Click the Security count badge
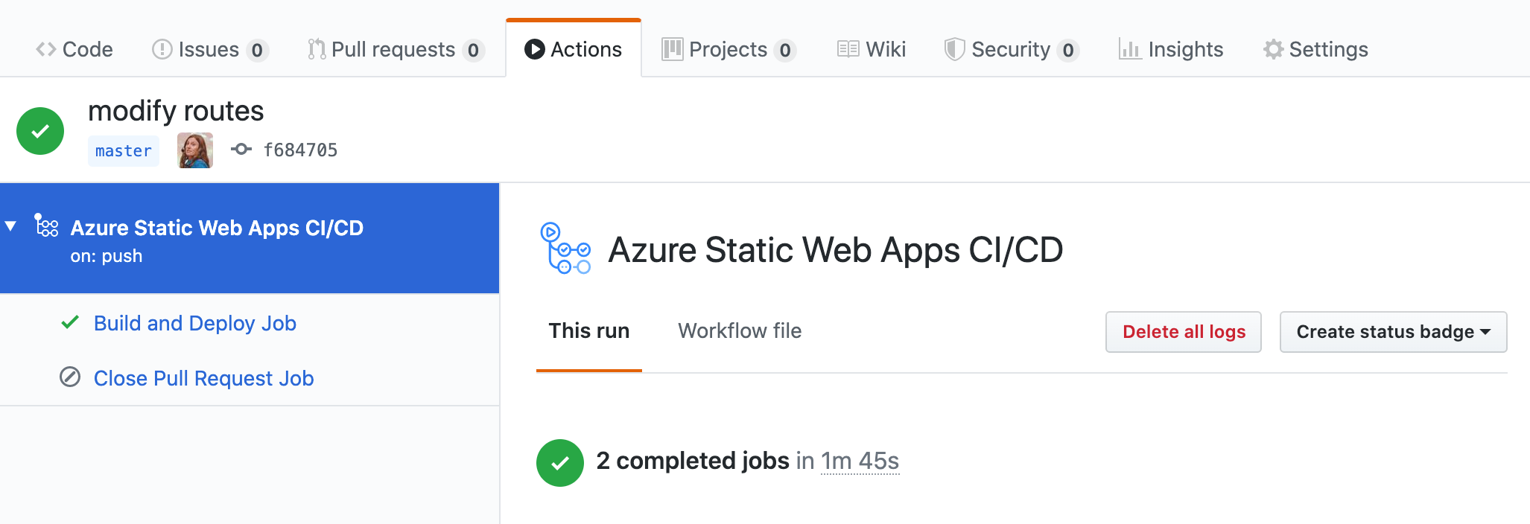The width and height of the screenshot is (1530, 524). pyautogui.click(x=1068, y=50)
